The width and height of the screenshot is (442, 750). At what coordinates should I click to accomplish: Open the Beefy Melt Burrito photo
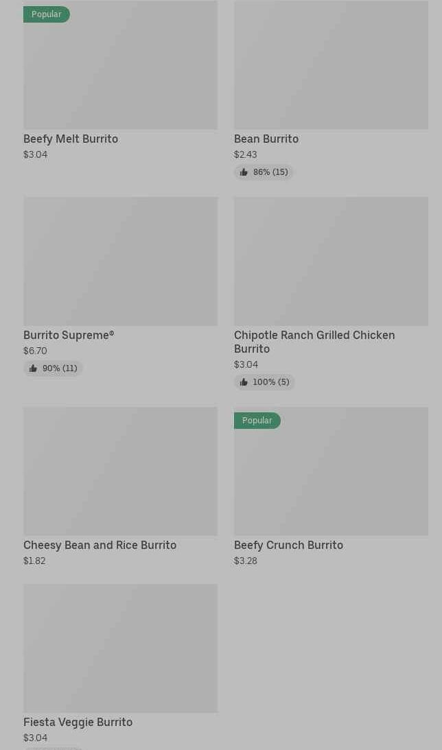click(120, 69)
